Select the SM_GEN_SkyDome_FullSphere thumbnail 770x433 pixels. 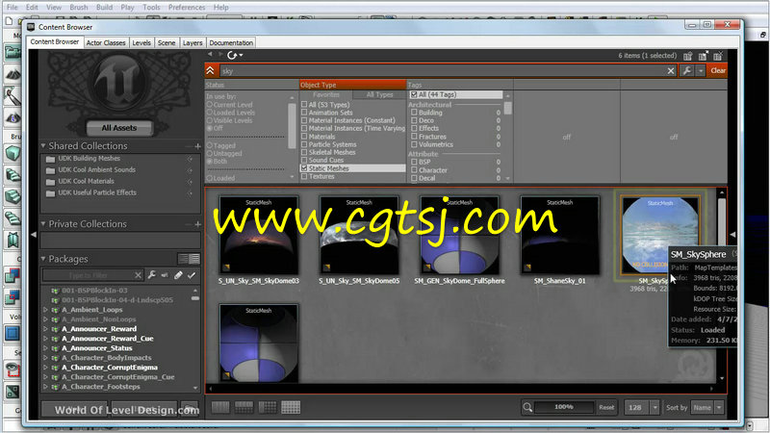coord(459,235)
